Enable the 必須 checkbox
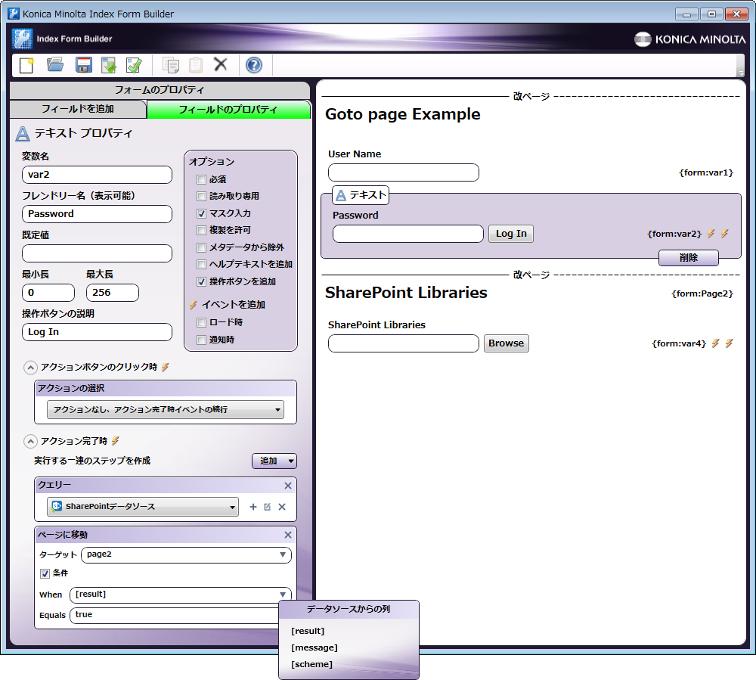The image size is (756, 680). (x=202, y=180)
